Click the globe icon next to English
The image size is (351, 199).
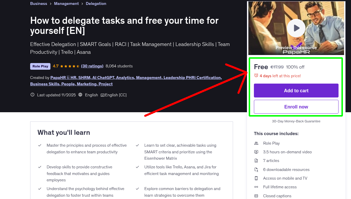tap(80, 95)
